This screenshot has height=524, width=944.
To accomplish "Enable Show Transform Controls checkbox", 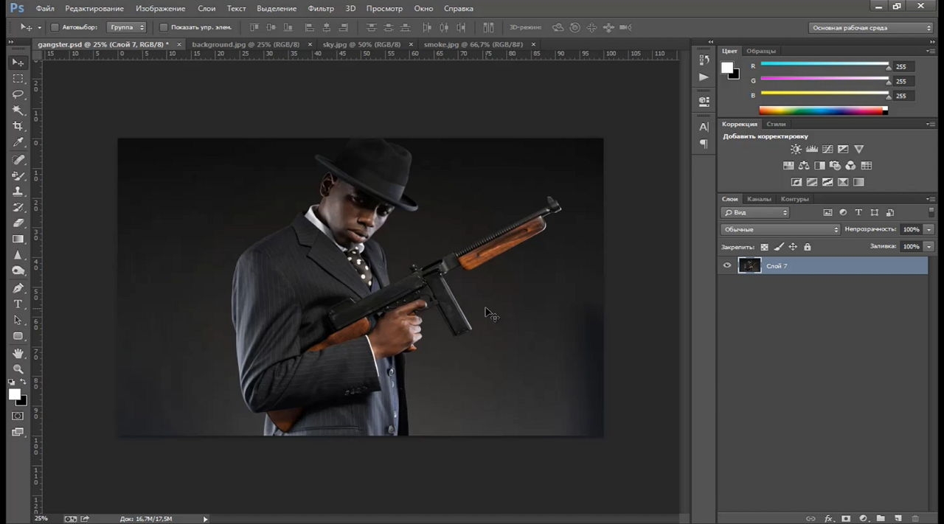I will [164, 27].
